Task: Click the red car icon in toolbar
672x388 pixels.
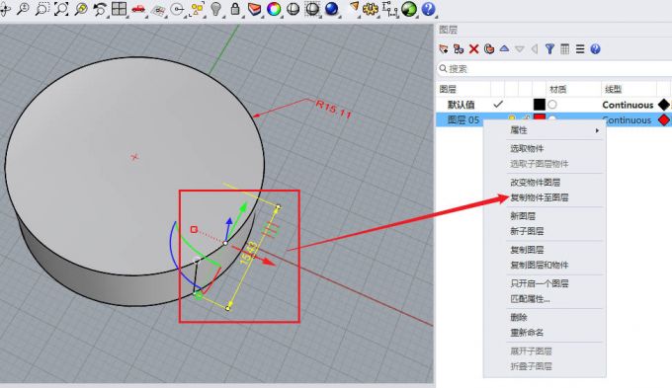Action: pyautogui.click(x=138, y=9)
